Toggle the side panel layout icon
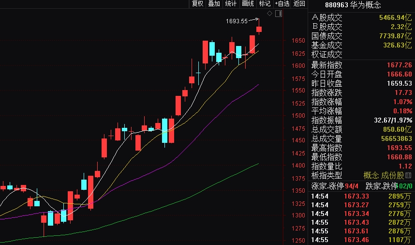Viewport: 415px width, 245px height. tap(278, 13)
